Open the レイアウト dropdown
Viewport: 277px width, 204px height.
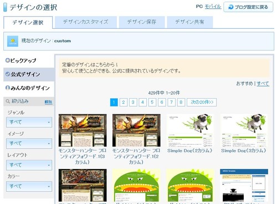click(x=29, y=165)
